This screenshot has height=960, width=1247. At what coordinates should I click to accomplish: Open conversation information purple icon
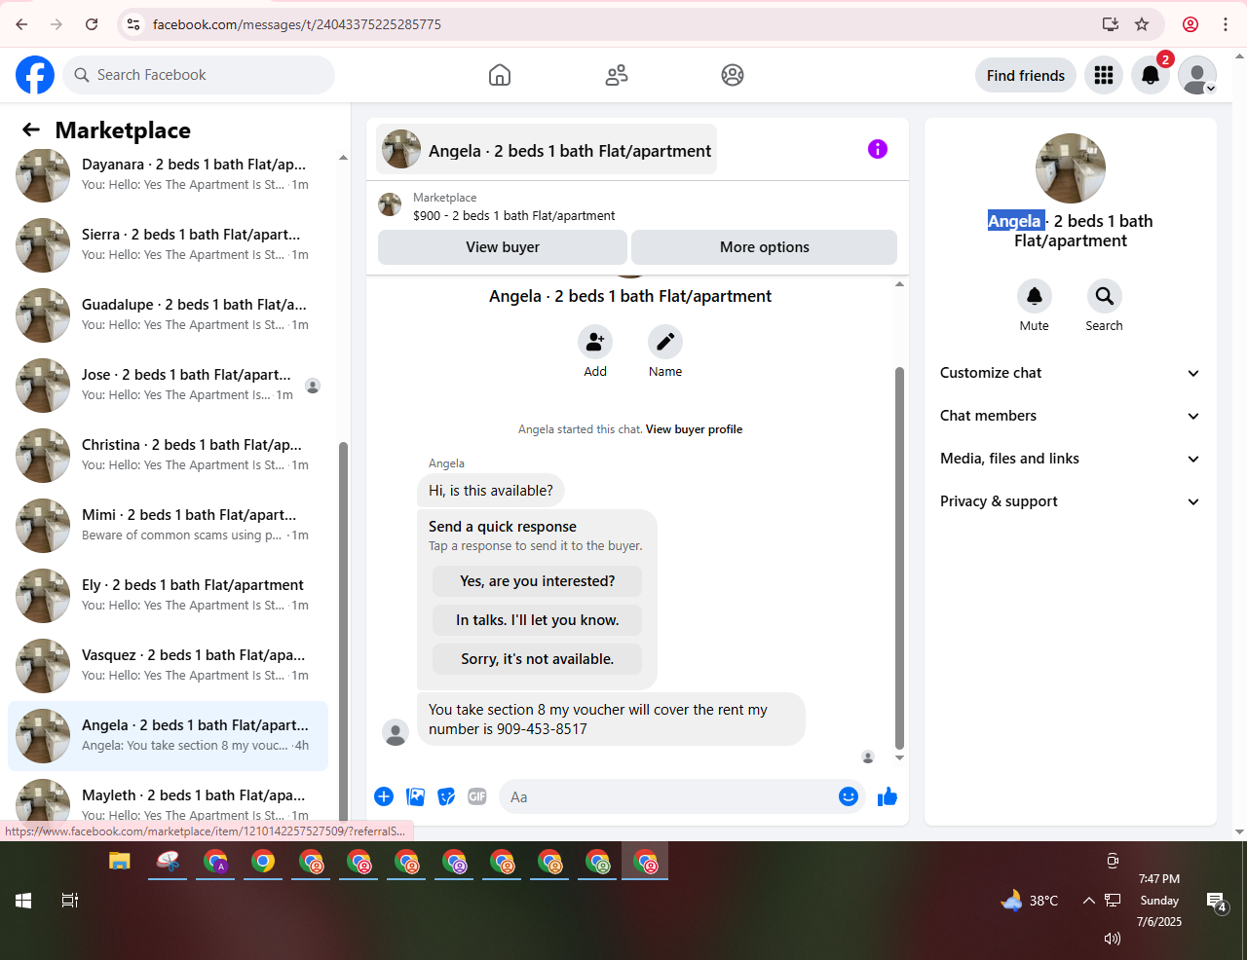[x=878, y=149]
